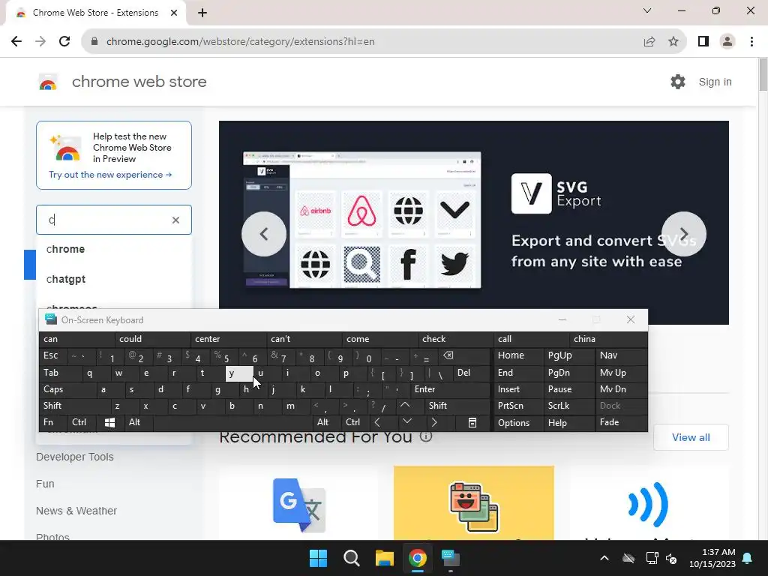Toggle the left Ctrl key on keyboard
768x576 pixels.
pos(81,422)
